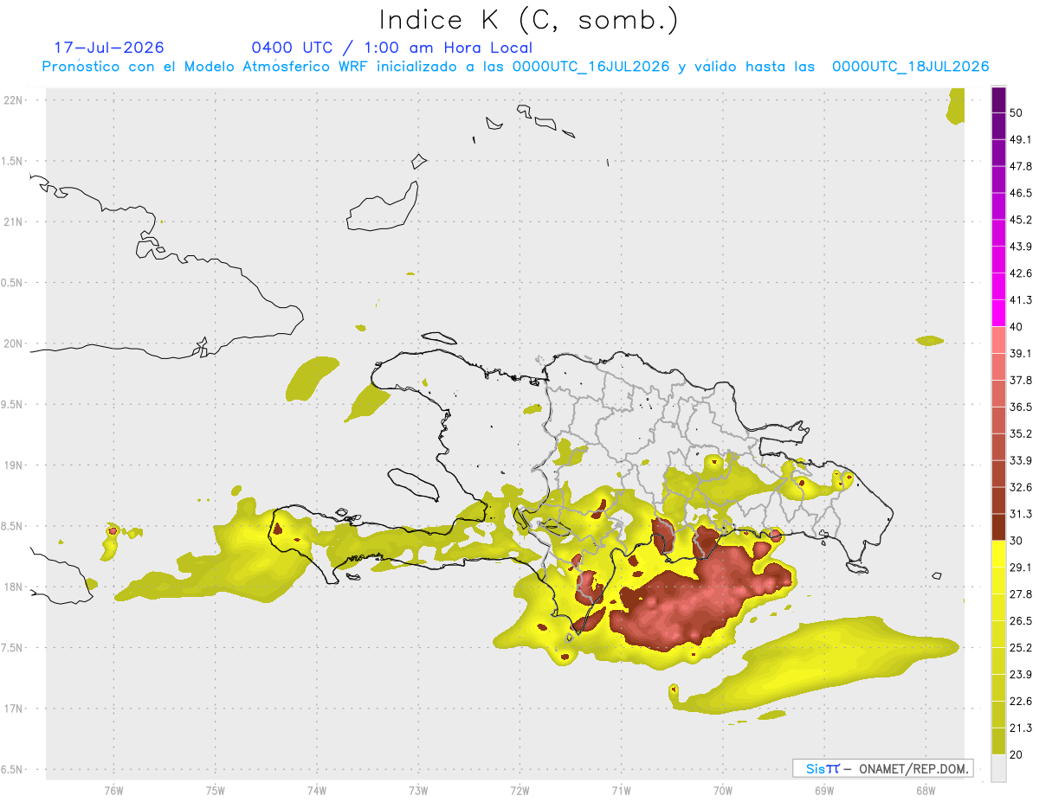
Task: Click the 71W longitude label
Action: point(621,791)
